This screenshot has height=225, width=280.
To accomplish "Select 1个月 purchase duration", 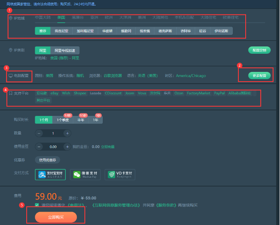I will point(44,120).
